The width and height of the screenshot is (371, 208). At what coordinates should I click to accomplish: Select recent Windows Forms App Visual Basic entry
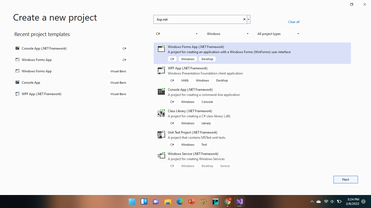[x=72, y=71]
